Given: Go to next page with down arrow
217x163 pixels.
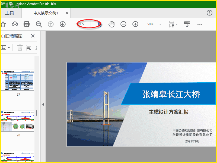Looking at the screenshot, I should (63, 24).
